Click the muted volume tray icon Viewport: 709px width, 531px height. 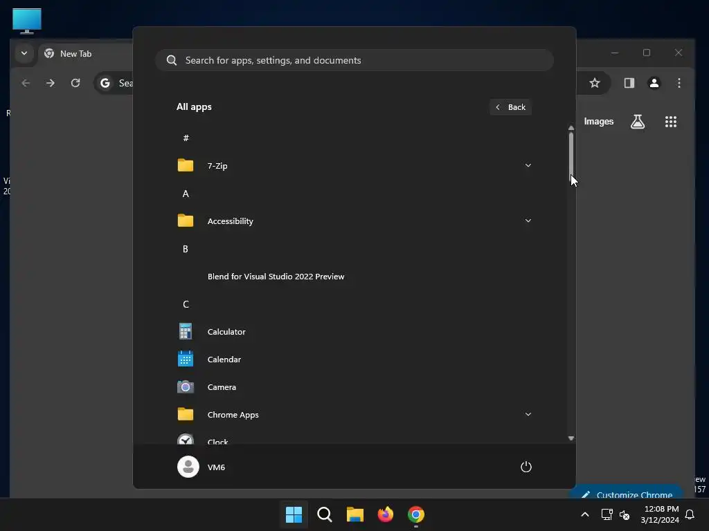(x=625, y=514)
